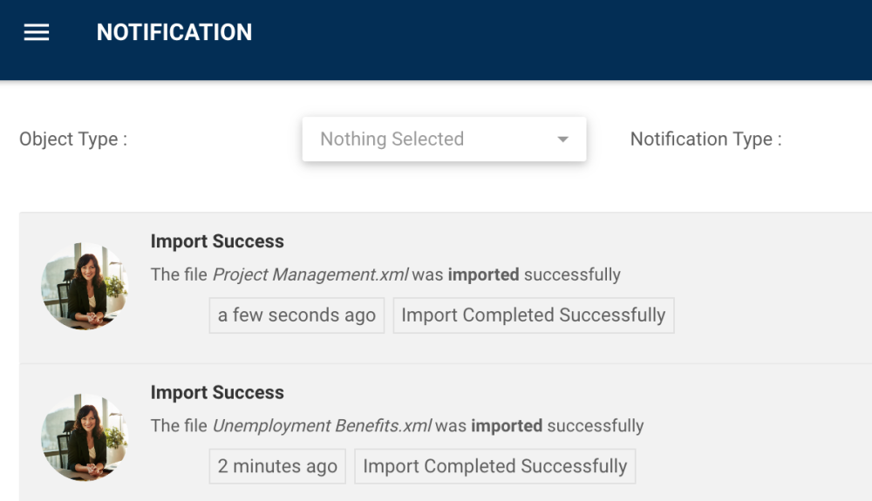
Task: Click the "Object Type :" label
Action: 73,139
